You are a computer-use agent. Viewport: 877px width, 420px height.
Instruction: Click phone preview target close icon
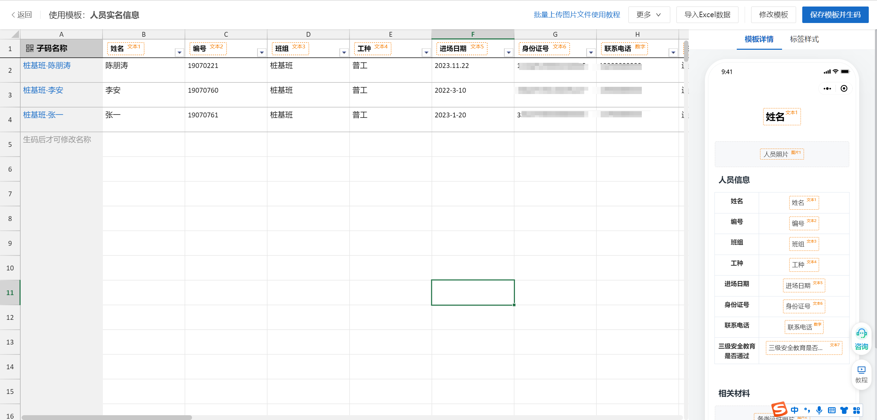pyautogui.click(x=844, y=89)
